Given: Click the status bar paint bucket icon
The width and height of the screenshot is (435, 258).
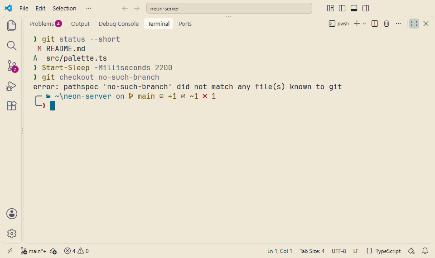Looking at the screenshot, I should 411,251.
